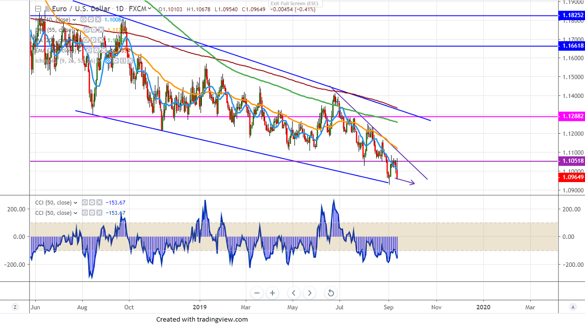This screenshot has width=585, height=325.
Task: Collapse the indicator legend with minus box
Action: (38, 8)
